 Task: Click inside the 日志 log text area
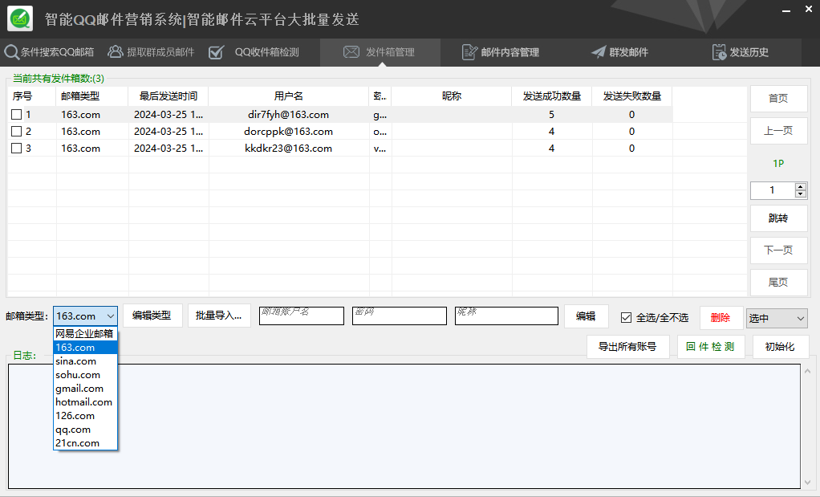(404, 426)
